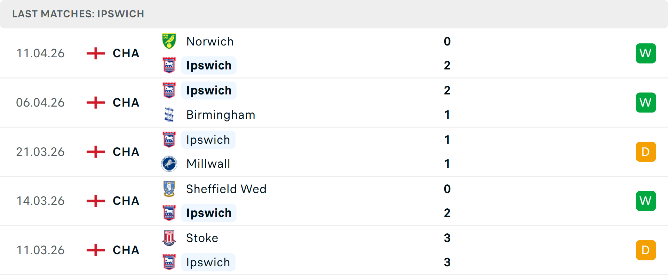
Task: Open the Norwich team name link
Action: (x=210, y=41)
